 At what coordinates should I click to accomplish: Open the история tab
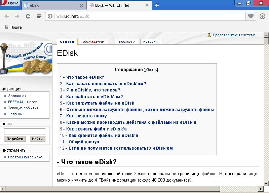150,41
